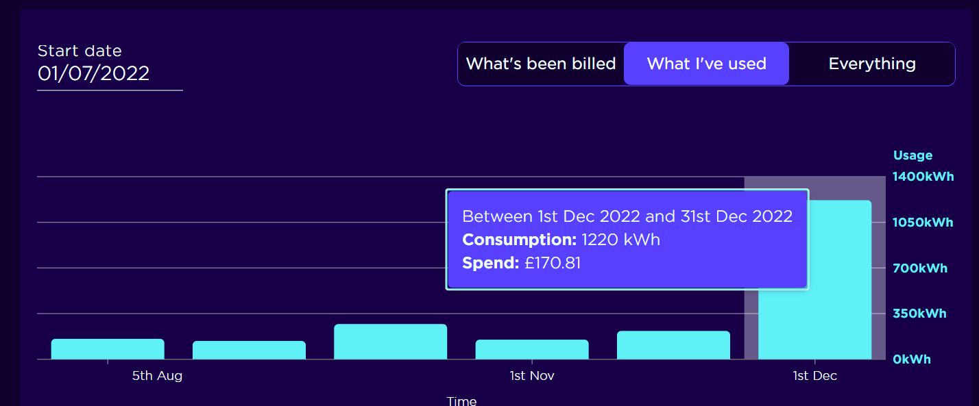
Task: Select the What I've used tab
Action: (x=706, y=64)
